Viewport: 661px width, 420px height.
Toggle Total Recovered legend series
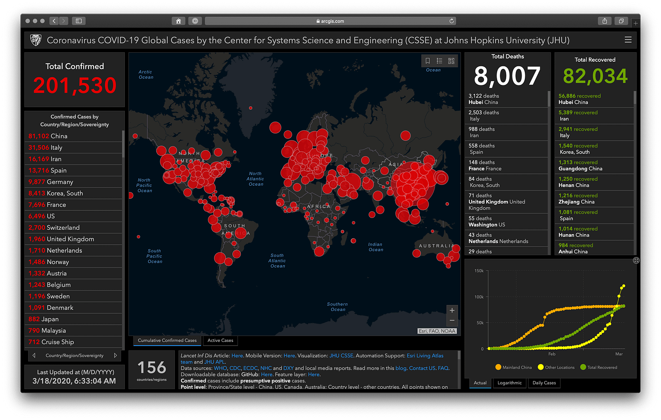pos(599,367)
